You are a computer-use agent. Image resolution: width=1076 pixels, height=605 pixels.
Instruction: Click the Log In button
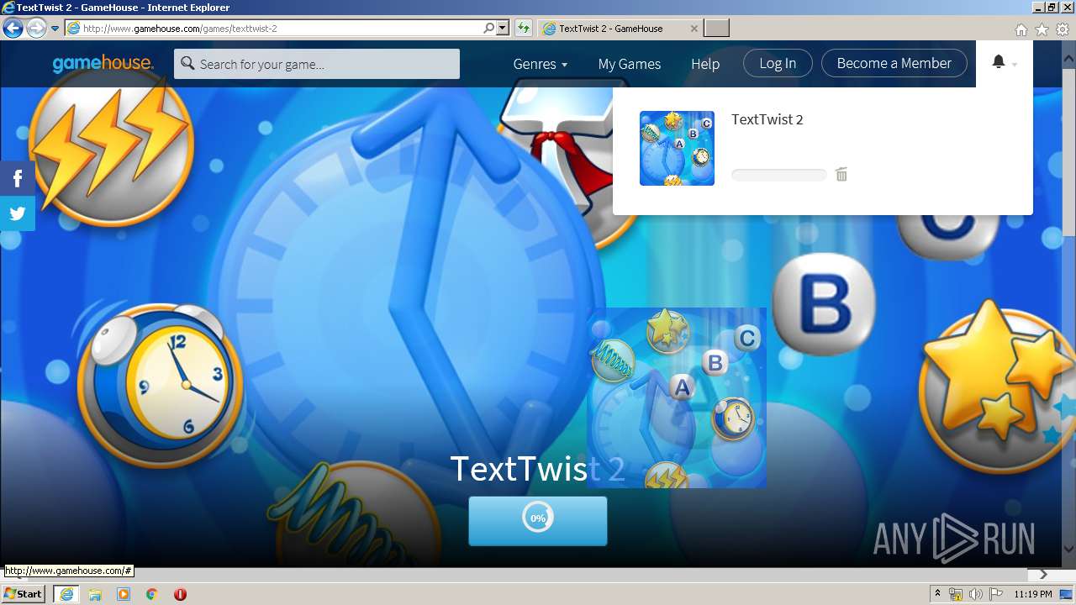point(778,63)
